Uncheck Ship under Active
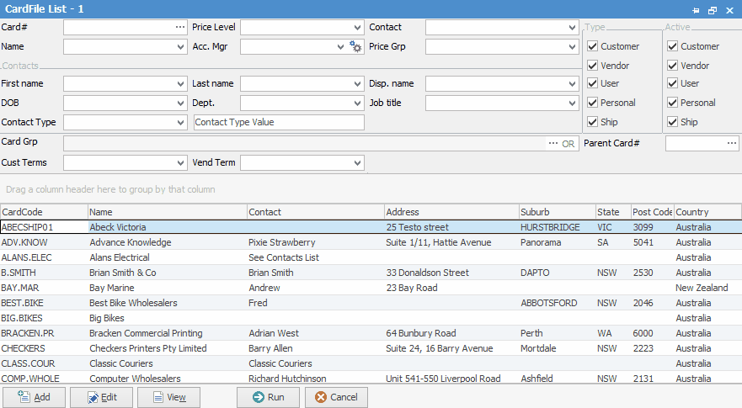 pyautogui.click(x=672, y=122)
